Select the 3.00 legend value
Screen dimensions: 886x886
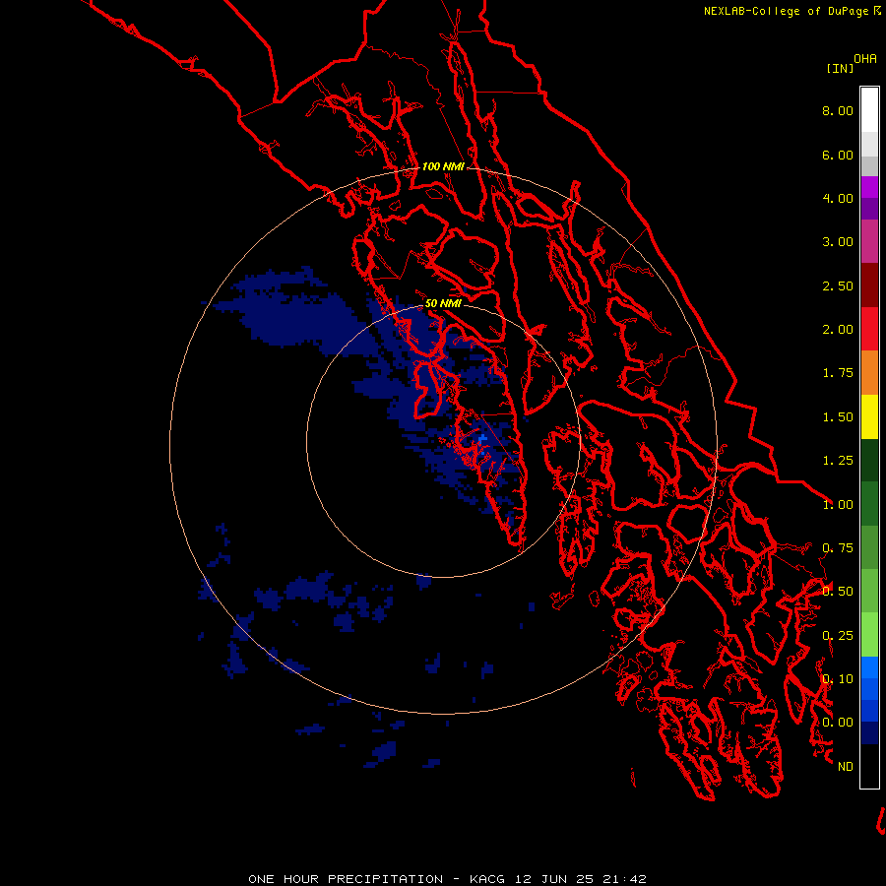coord(838,242)
